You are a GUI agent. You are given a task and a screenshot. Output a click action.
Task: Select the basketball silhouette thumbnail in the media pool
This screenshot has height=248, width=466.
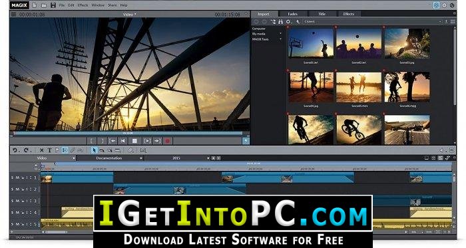(x=311, y=43)
